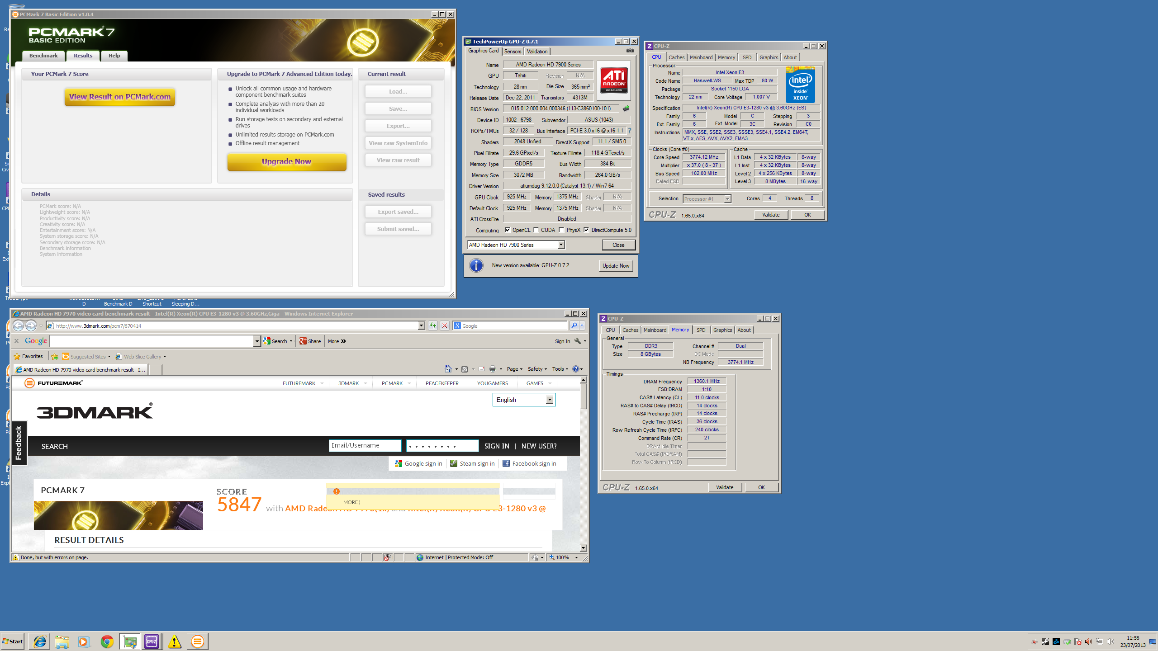The width and height of the screenshot is (1158, 651).
Task: Click the Google toolbar wrench settings icon
Action: [x=578, y=341]
